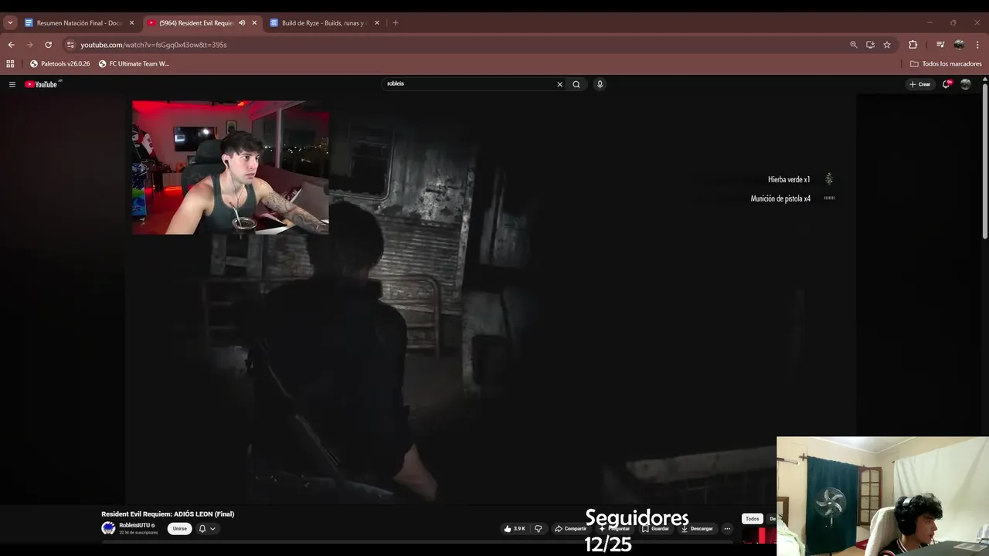Download the video with Descargar

tap(697, 529)
